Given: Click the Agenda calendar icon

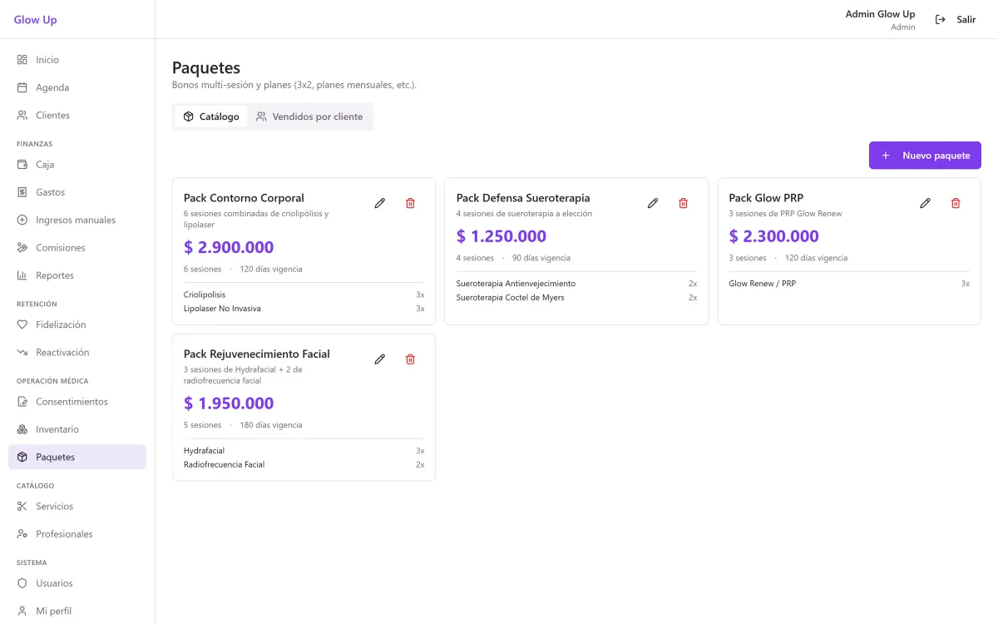Looking at the screenshot, I should tap(22, 87).
